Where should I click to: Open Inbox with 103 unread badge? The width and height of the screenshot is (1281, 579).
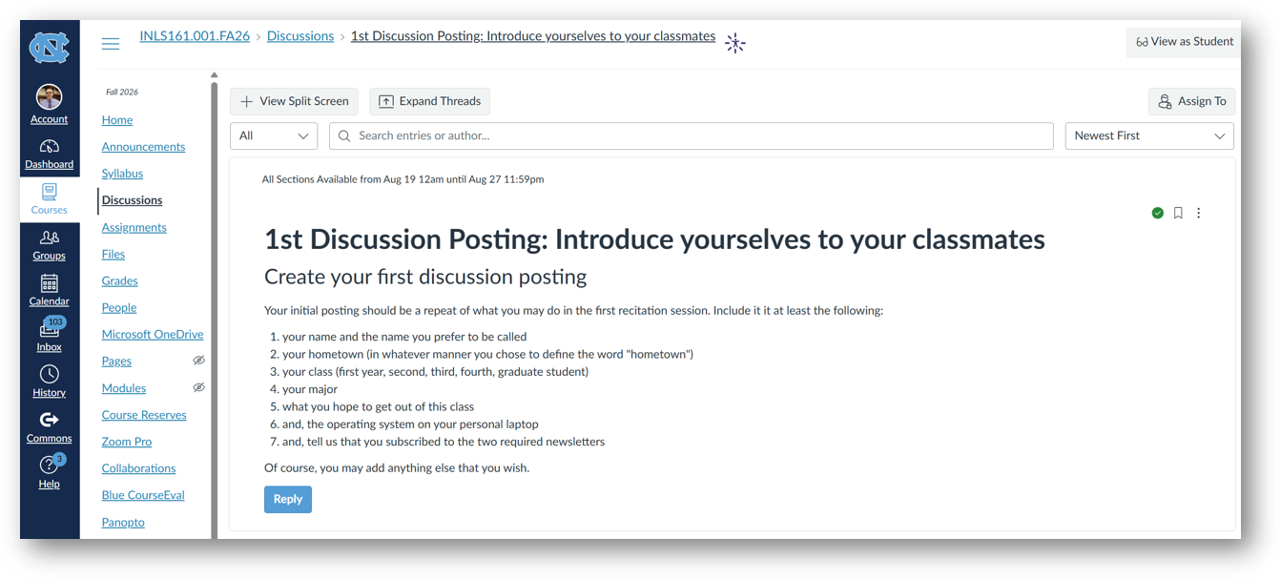(x=49, y=336)
